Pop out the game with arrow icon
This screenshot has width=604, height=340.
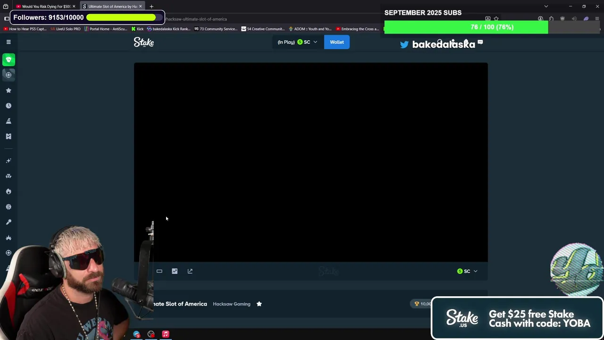point(190,271)
